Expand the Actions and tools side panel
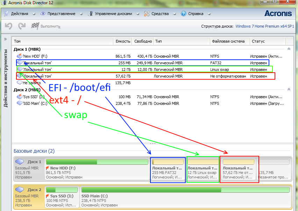Image resolution: width=298 pixels, height=211 pixels. 5,39
